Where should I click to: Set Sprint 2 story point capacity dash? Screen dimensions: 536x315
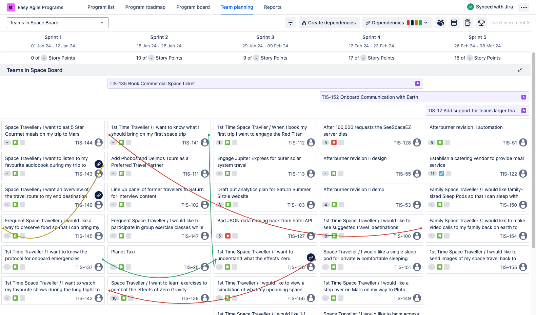(151, 58)
